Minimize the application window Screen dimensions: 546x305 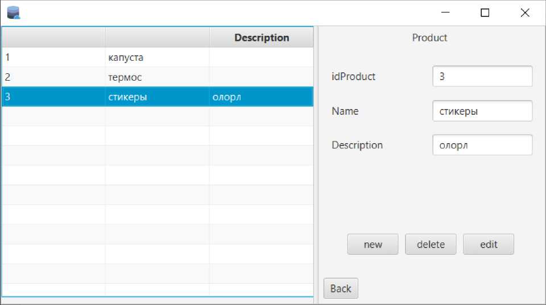click(x=445, y=13)
